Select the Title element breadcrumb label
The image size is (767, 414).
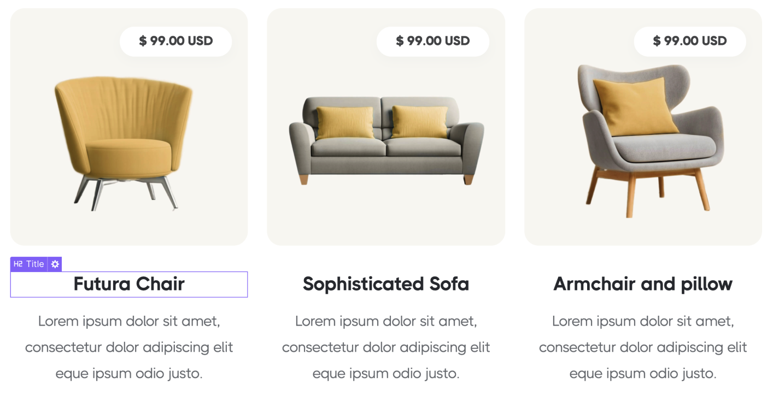[33, 264]
